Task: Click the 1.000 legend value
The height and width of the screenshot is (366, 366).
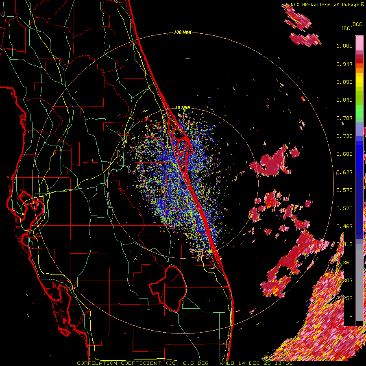Action: (344, 46)
